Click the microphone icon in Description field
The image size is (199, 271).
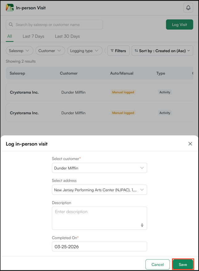point(142,225)
